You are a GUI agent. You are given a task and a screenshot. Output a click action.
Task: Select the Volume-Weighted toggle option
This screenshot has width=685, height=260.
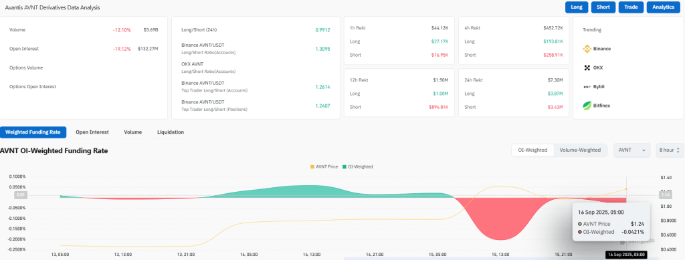580,150
